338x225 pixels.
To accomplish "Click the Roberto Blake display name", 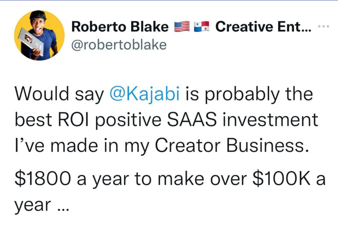I will [x=120, y=27].
